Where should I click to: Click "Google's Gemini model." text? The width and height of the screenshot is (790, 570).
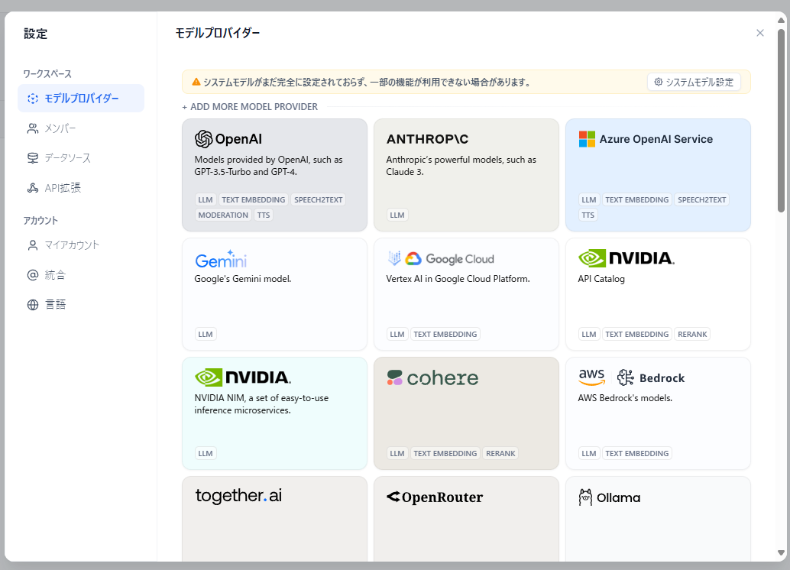(x=243, y=279)
